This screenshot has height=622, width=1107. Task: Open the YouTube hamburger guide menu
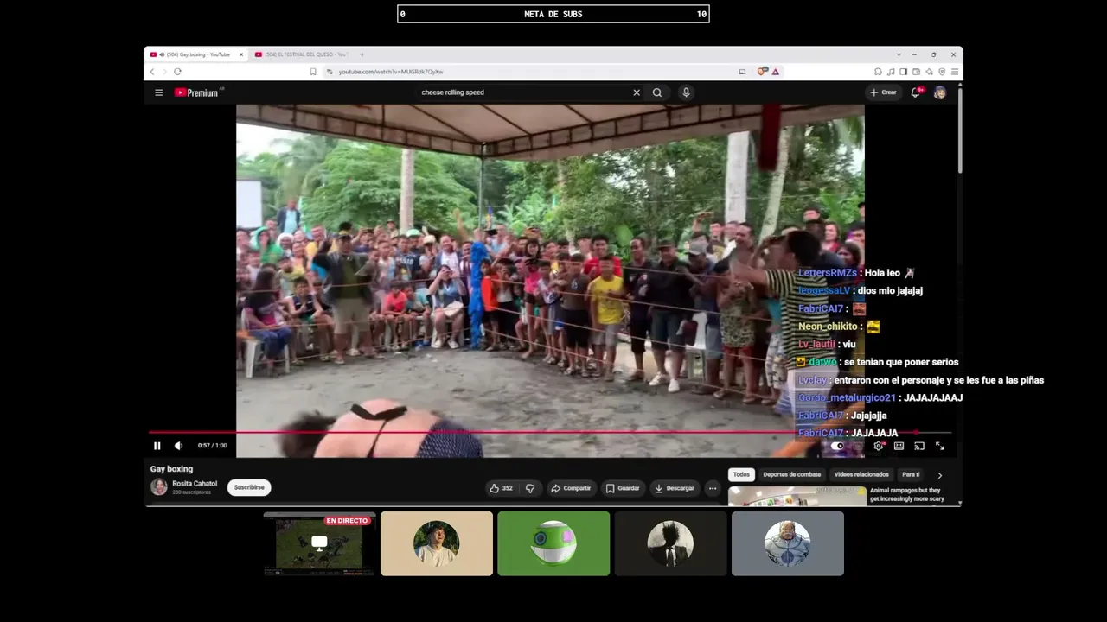point(158,92)
